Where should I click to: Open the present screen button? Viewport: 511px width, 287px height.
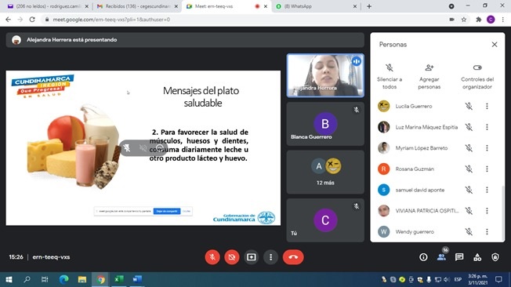coord(252,257)
